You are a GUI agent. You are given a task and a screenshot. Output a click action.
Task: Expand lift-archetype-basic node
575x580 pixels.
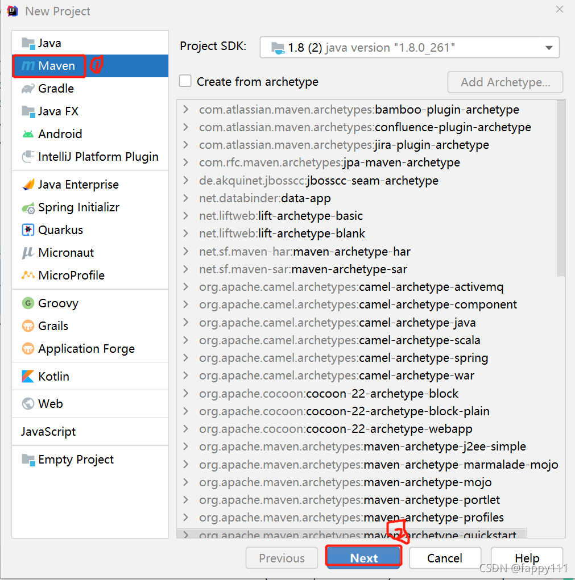(x=186, y=216)
